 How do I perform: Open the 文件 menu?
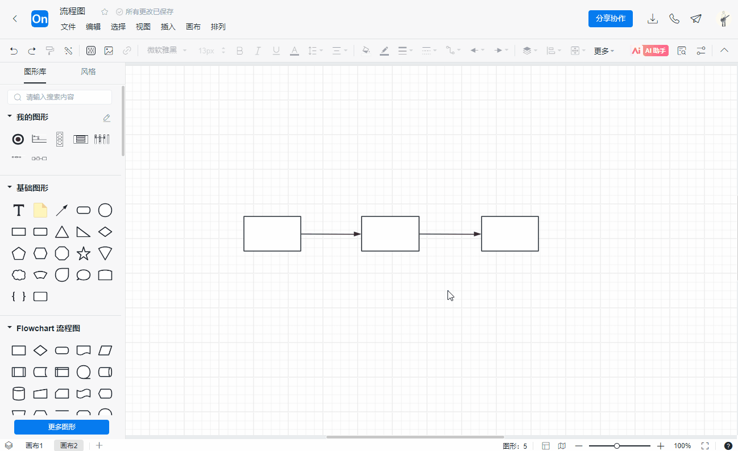68,27
